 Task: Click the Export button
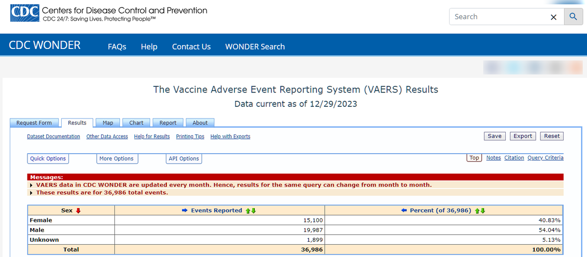click(x=523, y=136)
